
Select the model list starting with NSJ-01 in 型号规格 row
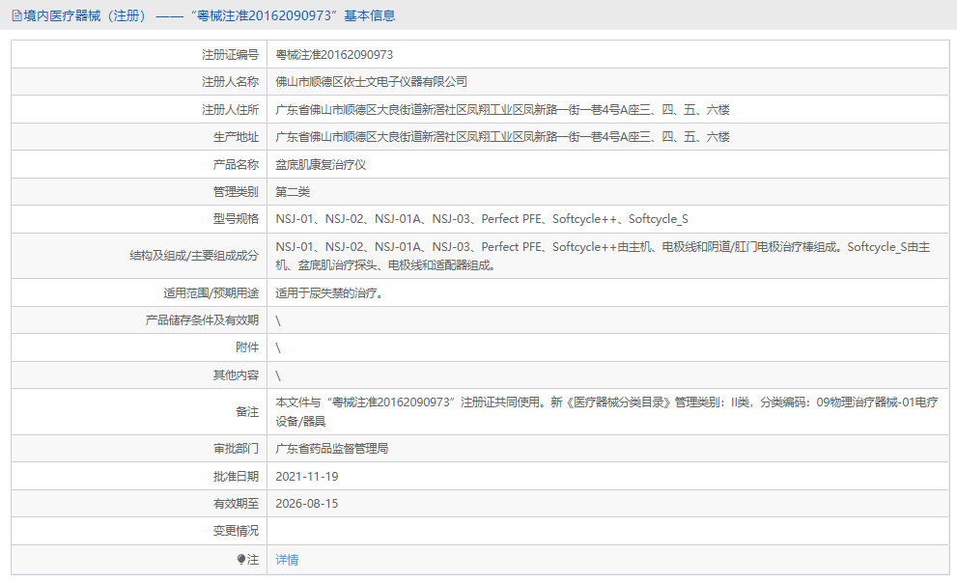point(482,219)
